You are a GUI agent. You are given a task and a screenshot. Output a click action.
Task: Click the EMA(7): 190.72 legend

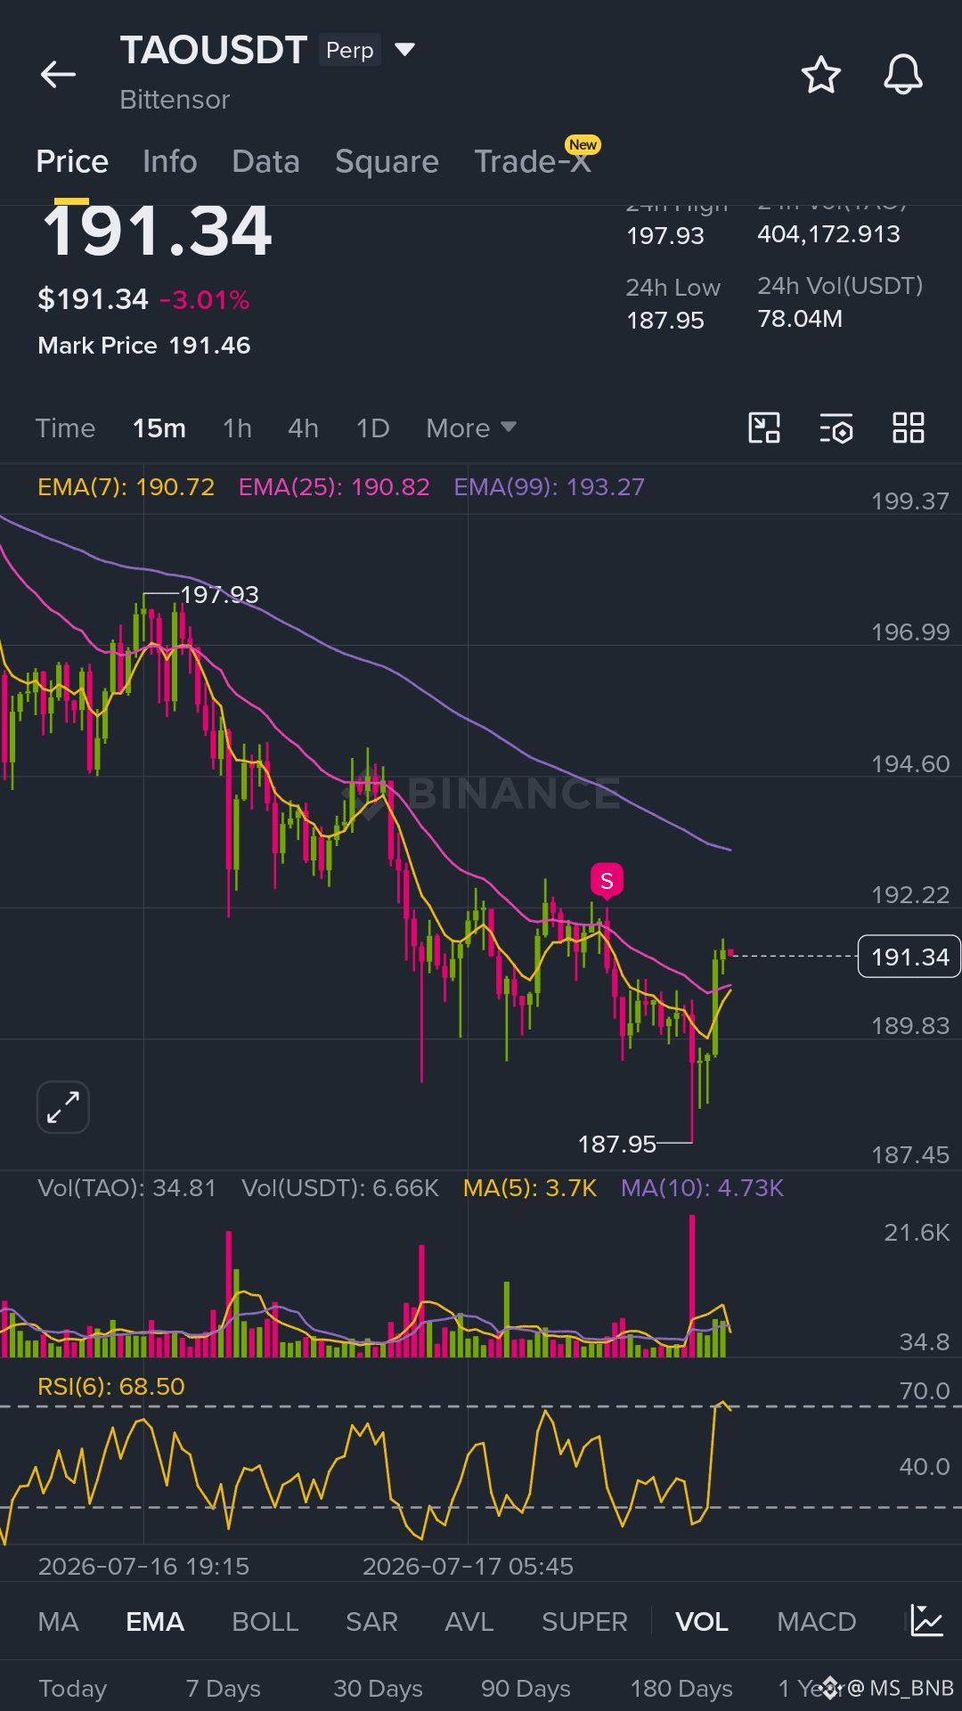click(x=126, y=487)
